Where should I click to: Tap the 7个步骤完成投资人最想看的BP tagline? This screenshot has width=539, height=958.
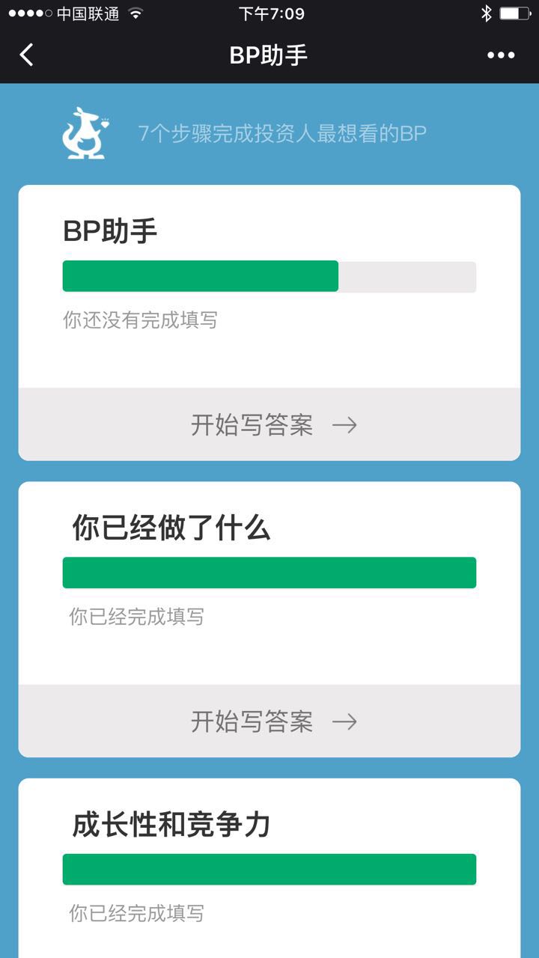(x=282, y=134)
